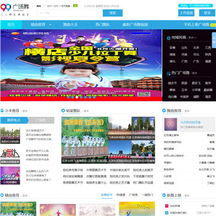Image resolution: width=216 pixels, height=216 pixels.
Task: Expand the 精选推荐 dropdown in the navigation
Action: [50, 25]
